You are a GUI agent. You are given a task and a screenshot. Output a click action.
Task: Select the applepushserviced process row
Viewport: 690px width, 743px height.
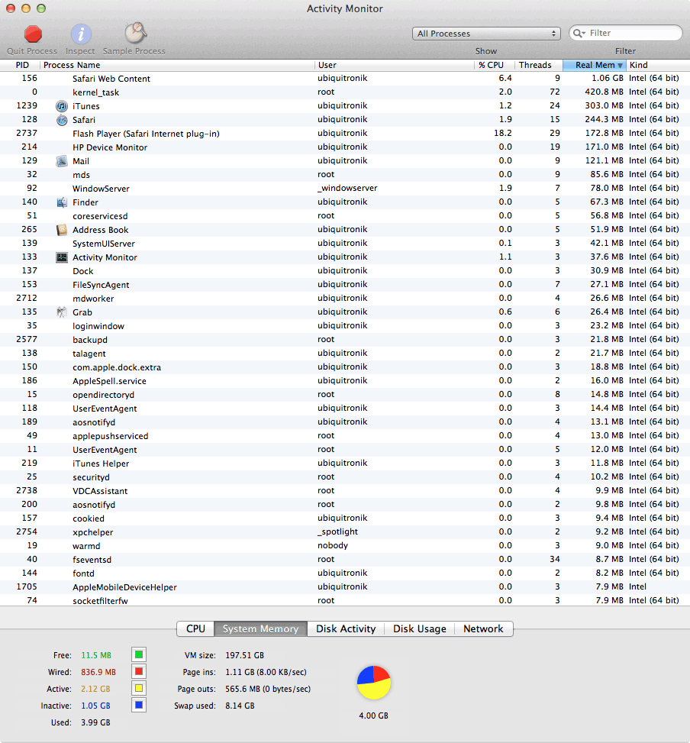tap(345, 436)
